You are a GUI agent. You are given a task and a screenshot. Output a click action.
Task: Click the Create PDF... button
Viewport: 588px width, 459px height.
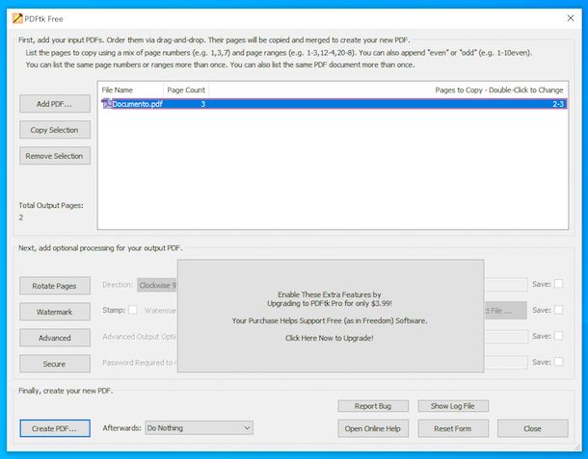[x=55, y=428]
